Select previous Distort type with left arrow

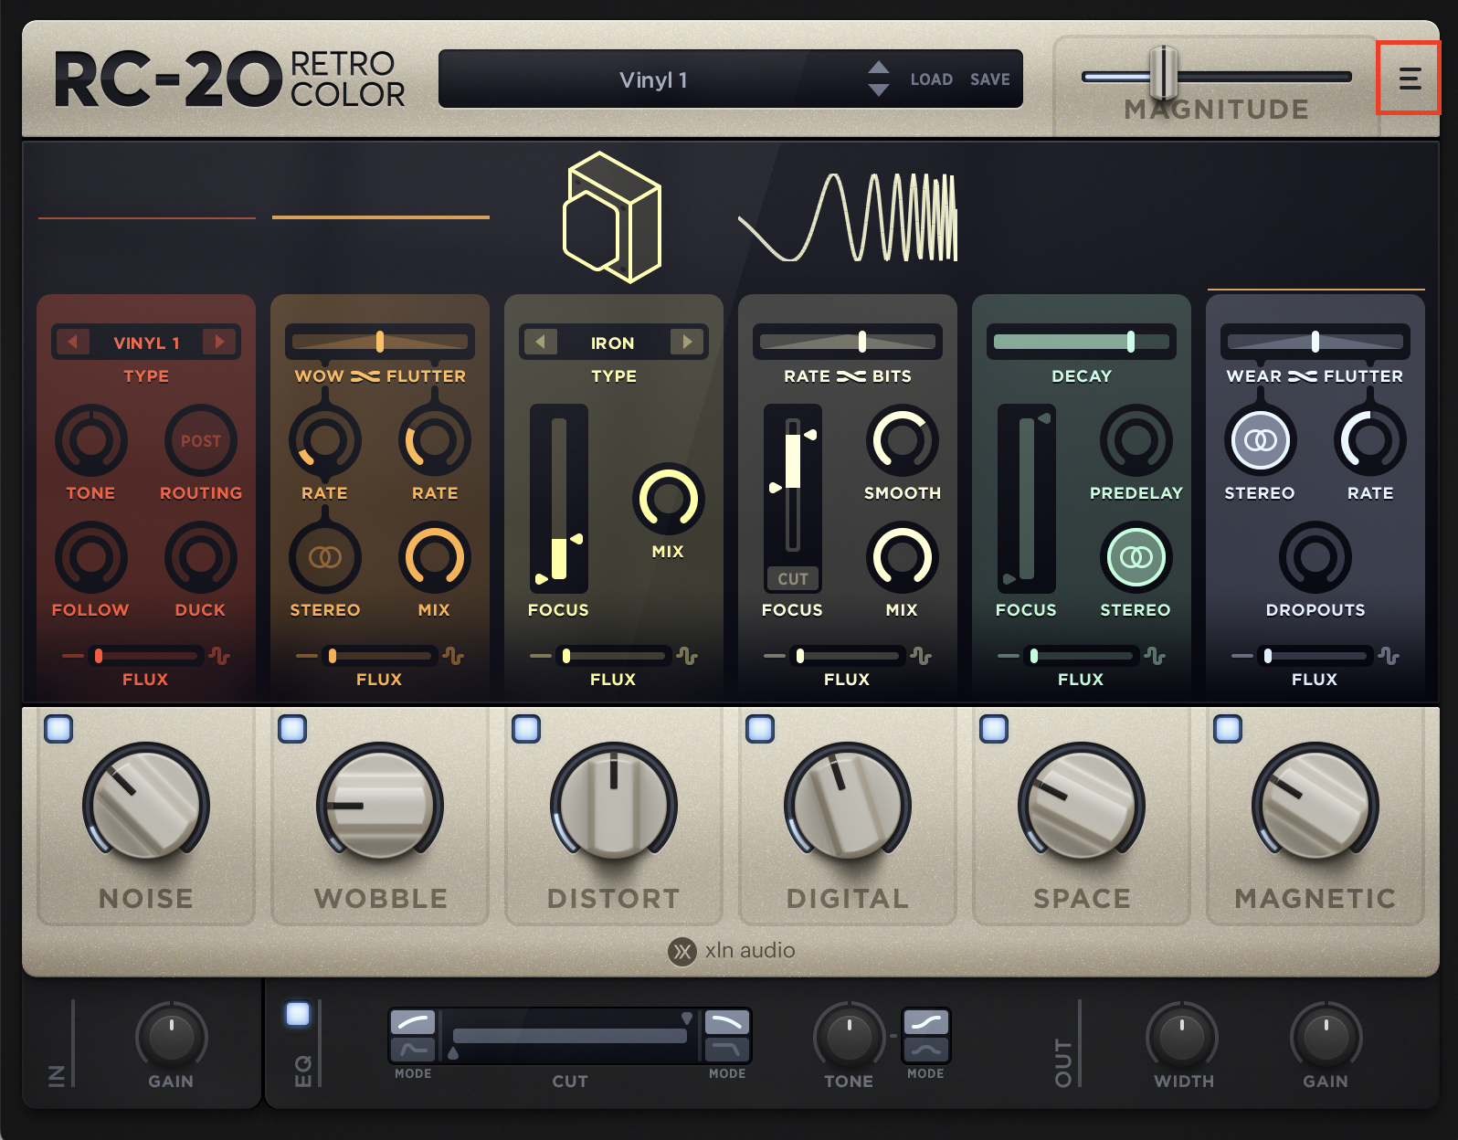[x=540, y=342]
